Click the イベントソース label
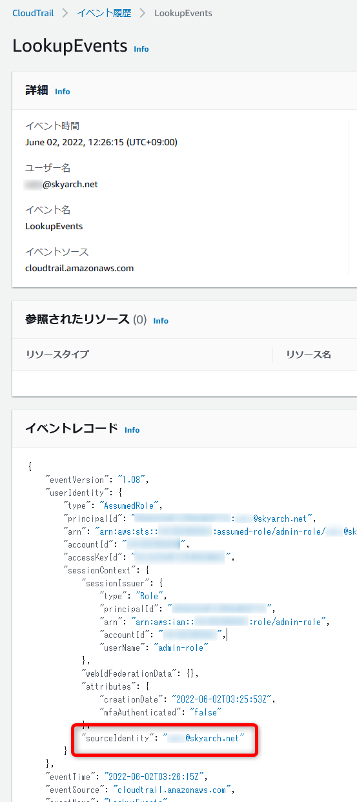This screenshot has height=802, width=357. pyautogui.click(x=57, y=252)
